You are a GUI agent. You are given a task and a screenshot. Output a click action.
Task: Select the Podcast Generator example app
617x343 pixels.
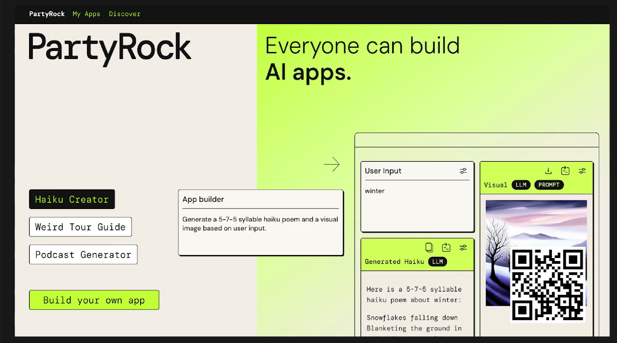(83, 255)
